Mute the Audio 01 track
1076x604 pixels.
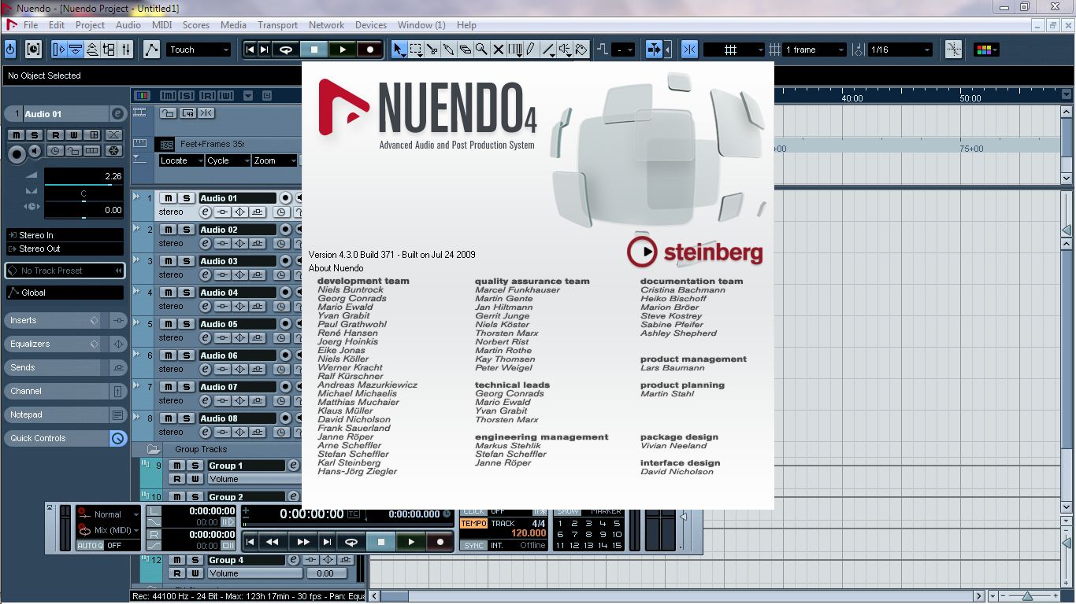[x=168, y=198]
